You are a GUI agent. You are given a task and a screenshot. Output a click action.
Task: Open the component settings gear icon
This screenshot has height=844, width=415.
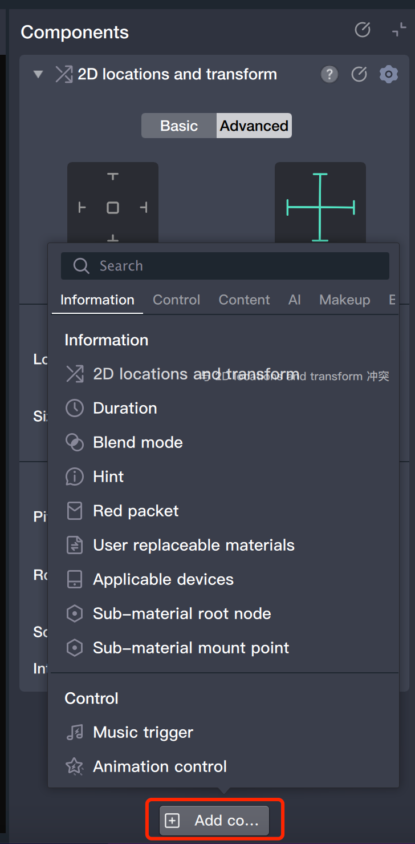coord(388,74)
